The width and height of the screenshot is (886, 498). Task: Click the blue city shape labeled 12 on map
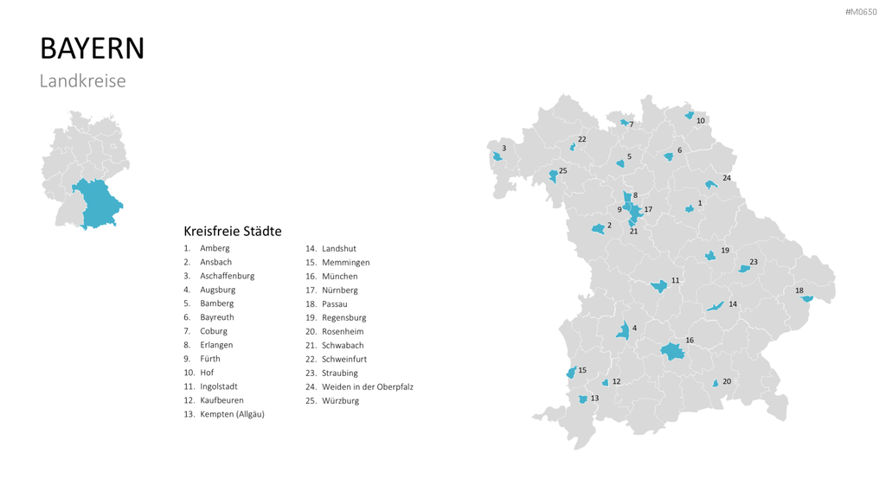click(x=605, y=383)
